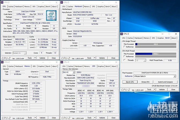
Task: Click CPU-Z app icon in top-left CPU window title bar
Action: coord(2,2)
